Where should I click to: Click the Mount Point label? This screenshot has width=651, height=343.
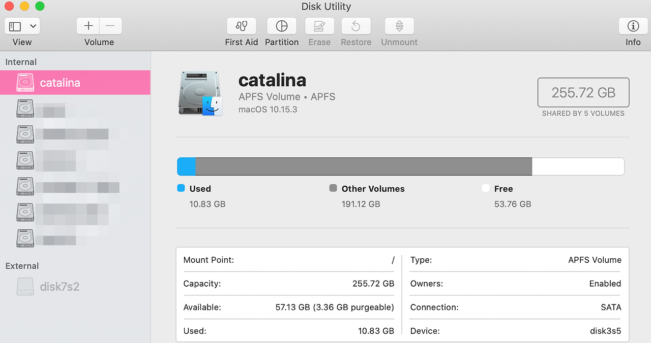point(209,260)
